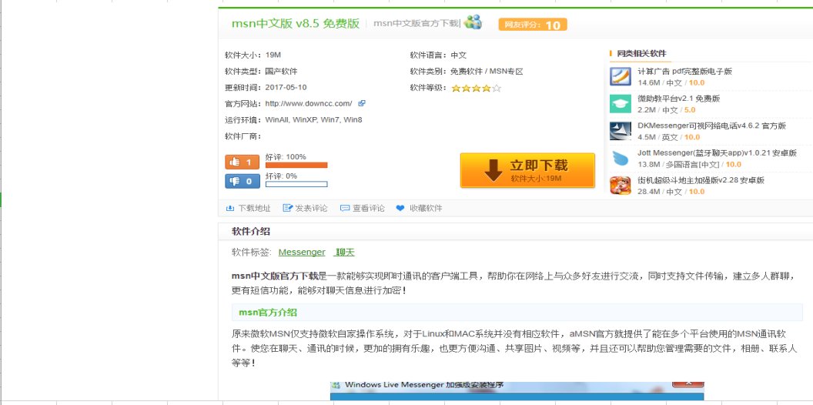Screen dimensions: 813x405
Task: Open external link icon beside official website
Action: coord(362,103)
